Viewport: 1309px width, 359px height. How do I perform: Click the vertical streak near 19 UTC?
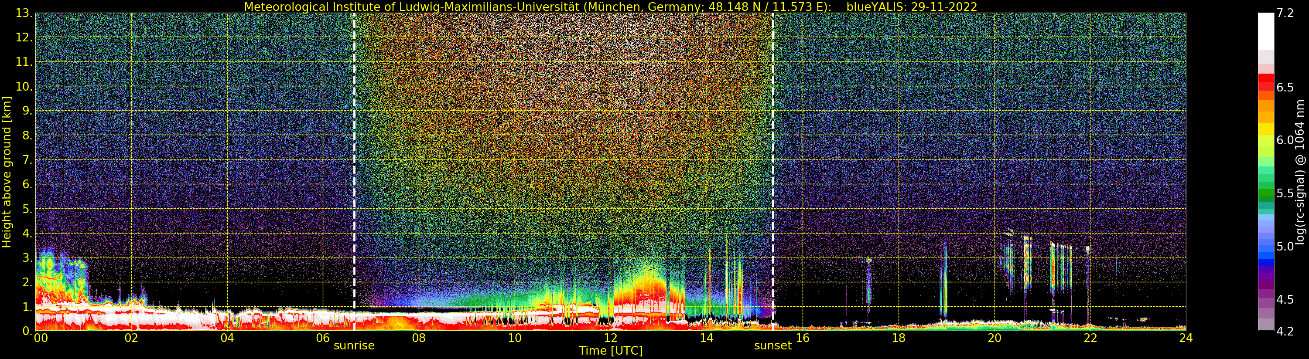[x=943, y=280]
